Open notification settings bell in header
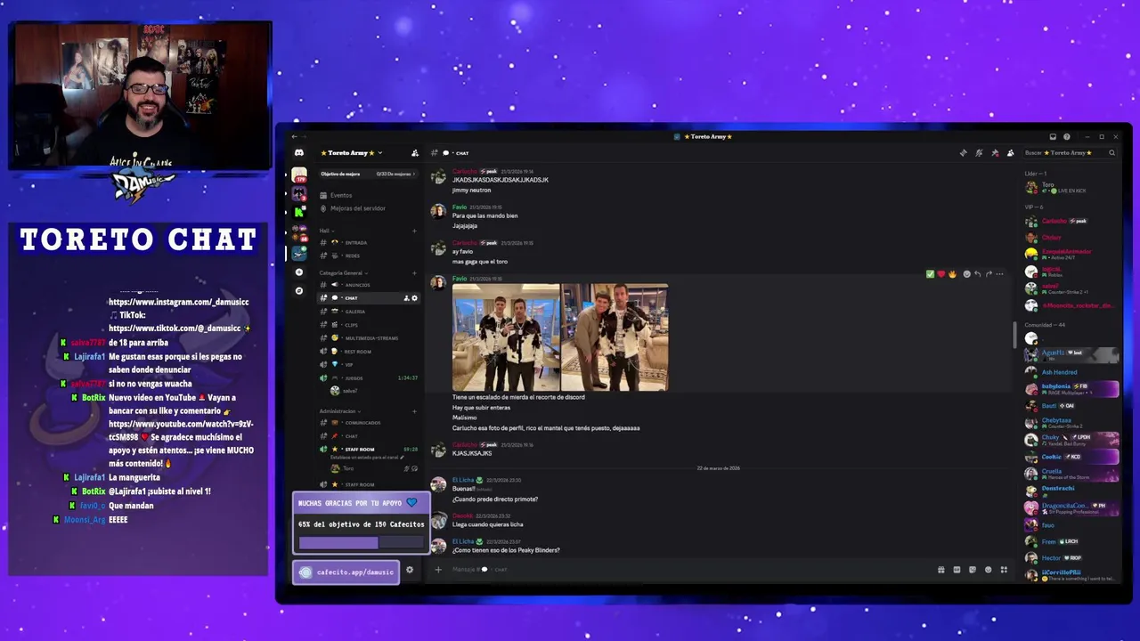The width and height of the screenshot is (1140, 641). [979, 153]
